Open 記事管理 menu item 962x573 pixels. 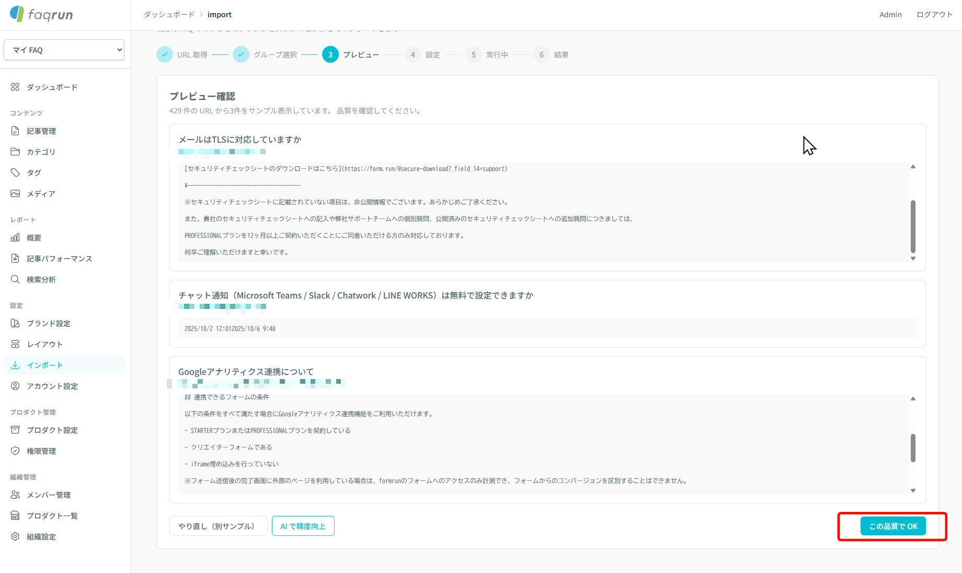coord(64,131)
